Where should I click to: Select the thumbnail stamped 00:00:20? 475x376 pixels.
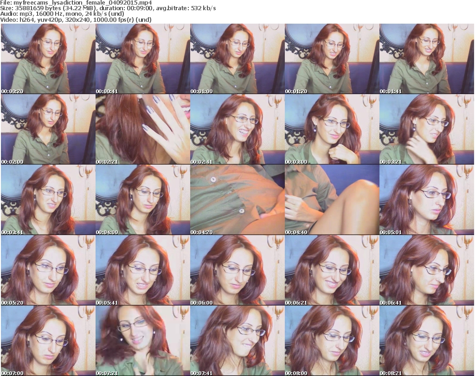click(x=48, y=59)
